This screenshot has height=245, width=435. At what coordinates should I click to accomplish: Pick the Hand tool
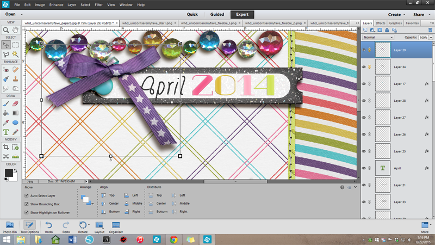(x=16, y=30)
